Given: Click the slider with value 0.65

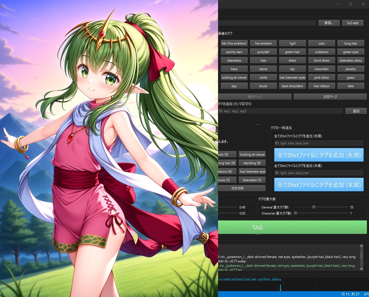Looking at the screenshot, I should click(228, 213).
